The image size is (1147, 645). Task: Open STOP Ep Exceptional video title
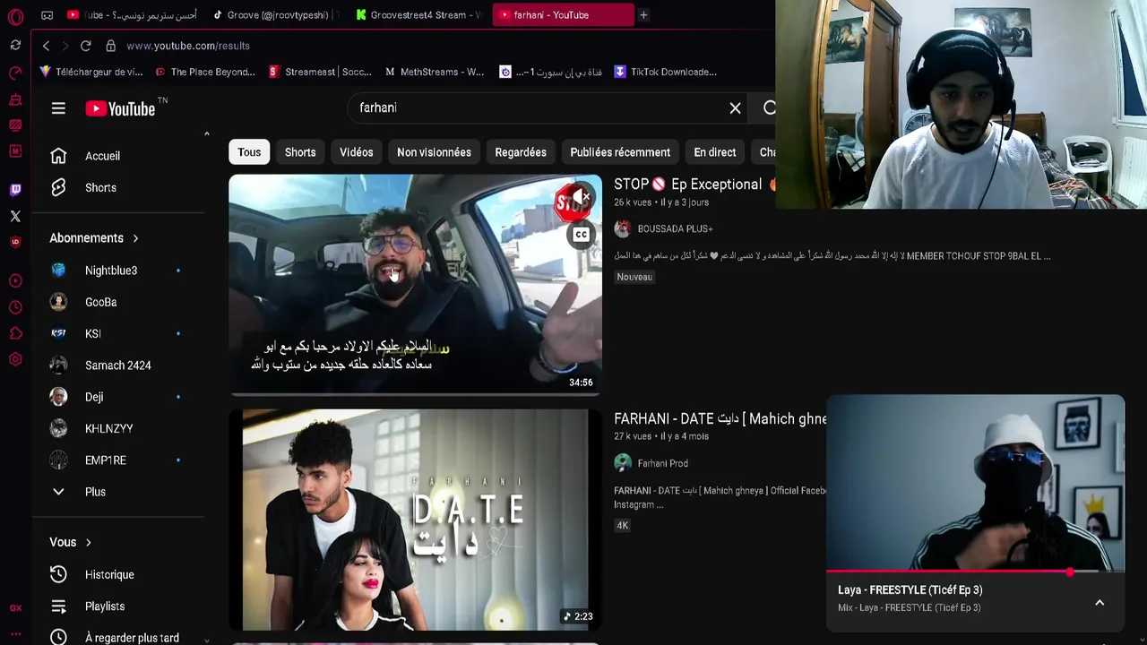[x=688, y=185]
